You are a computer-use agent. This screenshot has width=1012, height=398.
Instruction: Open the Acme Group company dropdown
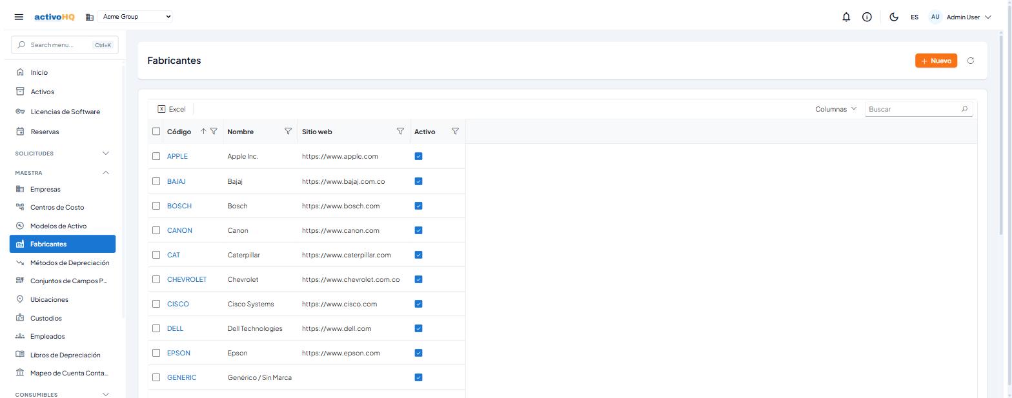pyautogui.click(x=136, y=17)
